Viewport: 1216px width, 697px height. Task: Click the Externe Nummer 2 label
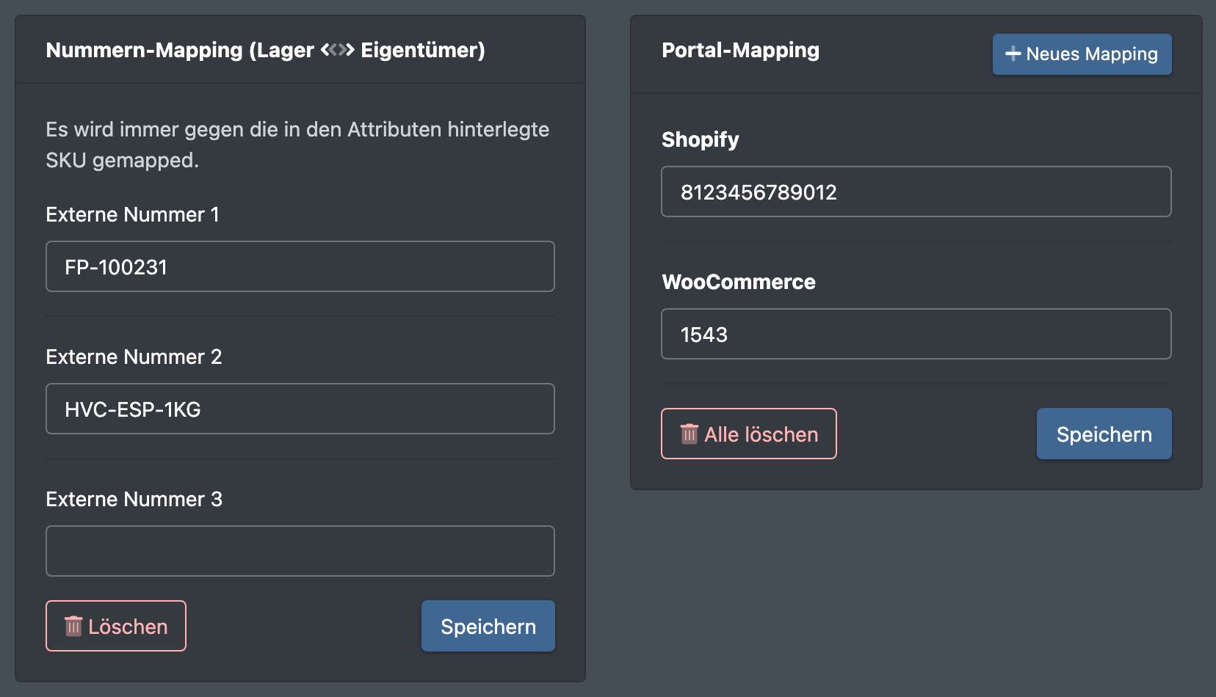click(134, 357)
